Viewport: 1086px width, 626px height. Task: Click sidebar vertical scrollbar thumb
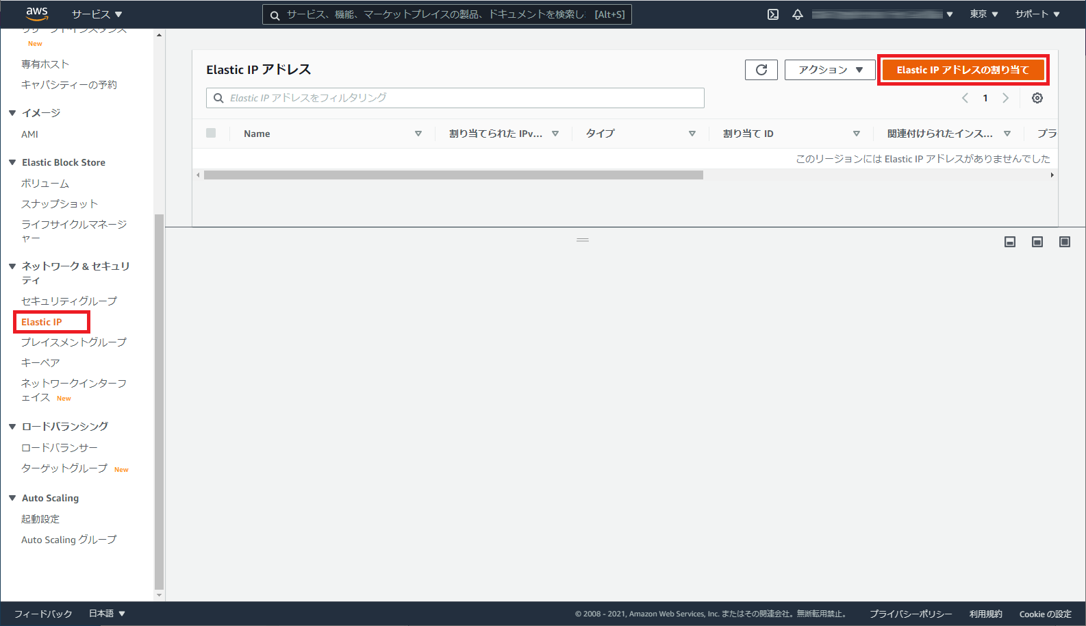(x=159, y=402)
